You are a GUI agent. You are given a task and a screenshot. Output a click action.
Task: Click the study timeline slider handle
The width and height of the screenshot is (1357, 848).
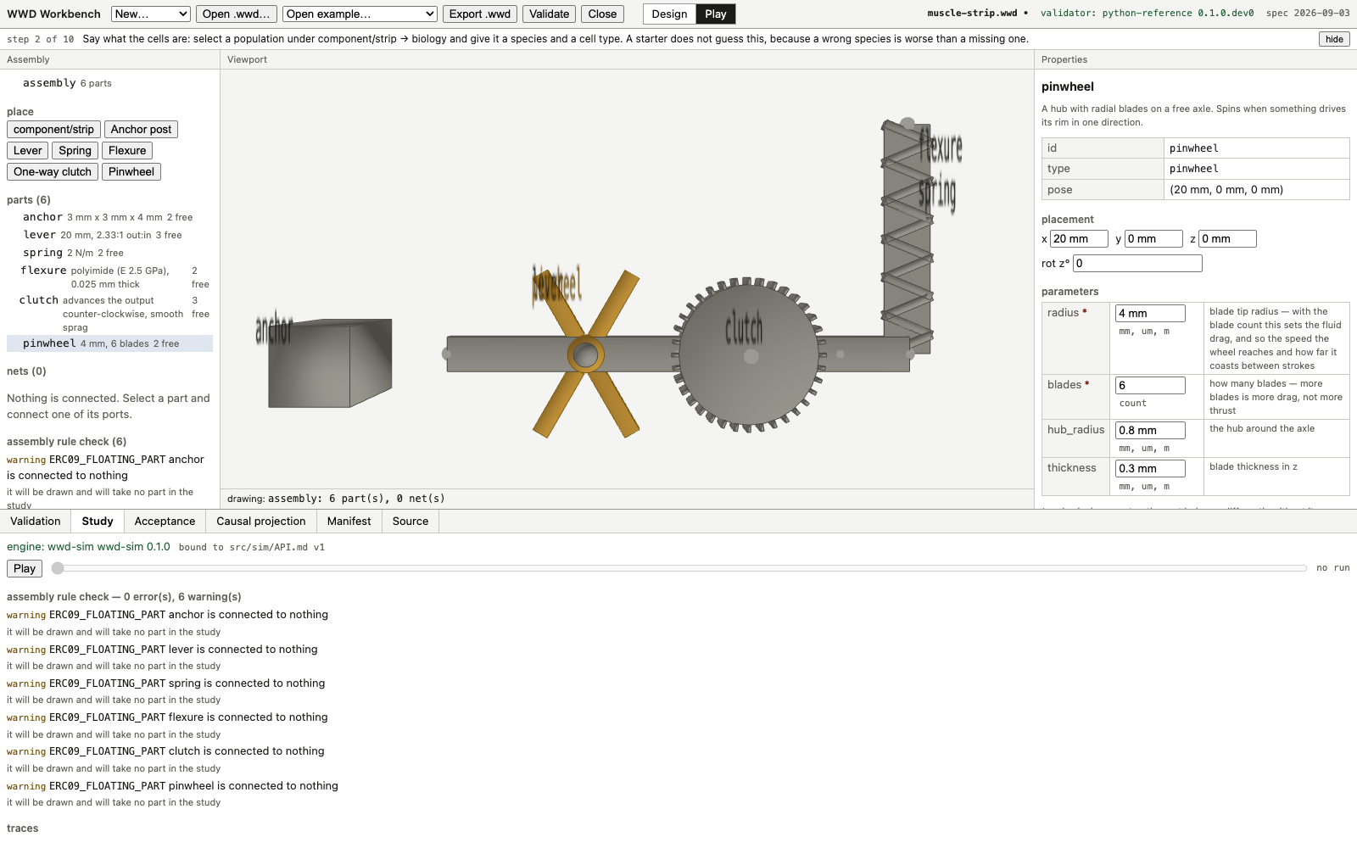point(58,568)
